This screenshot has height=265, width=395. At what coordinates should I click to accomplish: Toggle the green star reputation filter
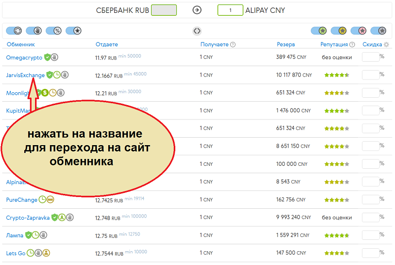pyautogui.click(x=319, y=31)
